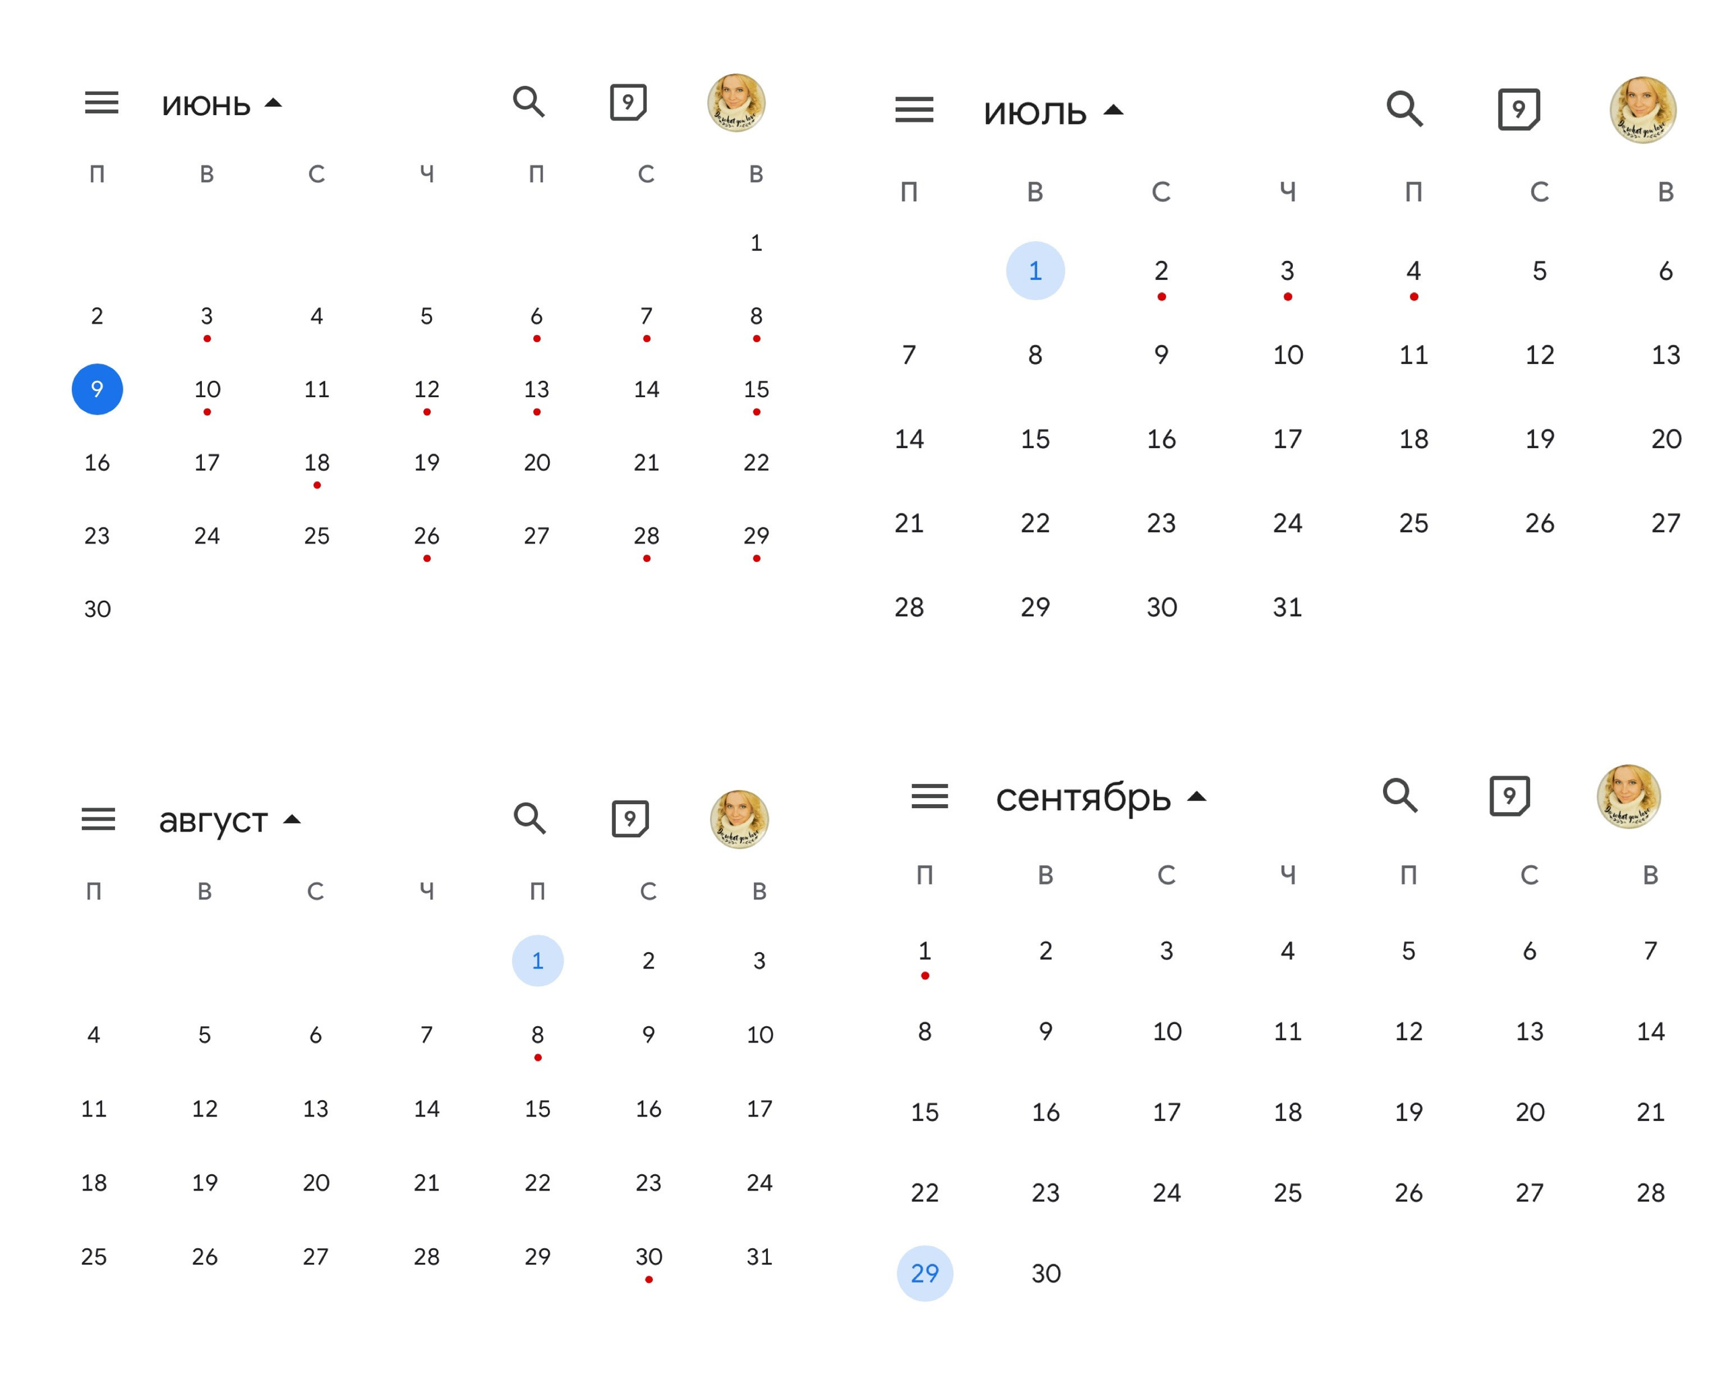Toggle the август month dropdown arrow
This screenshot has height=1378, width=1723.
pos(293,820)
